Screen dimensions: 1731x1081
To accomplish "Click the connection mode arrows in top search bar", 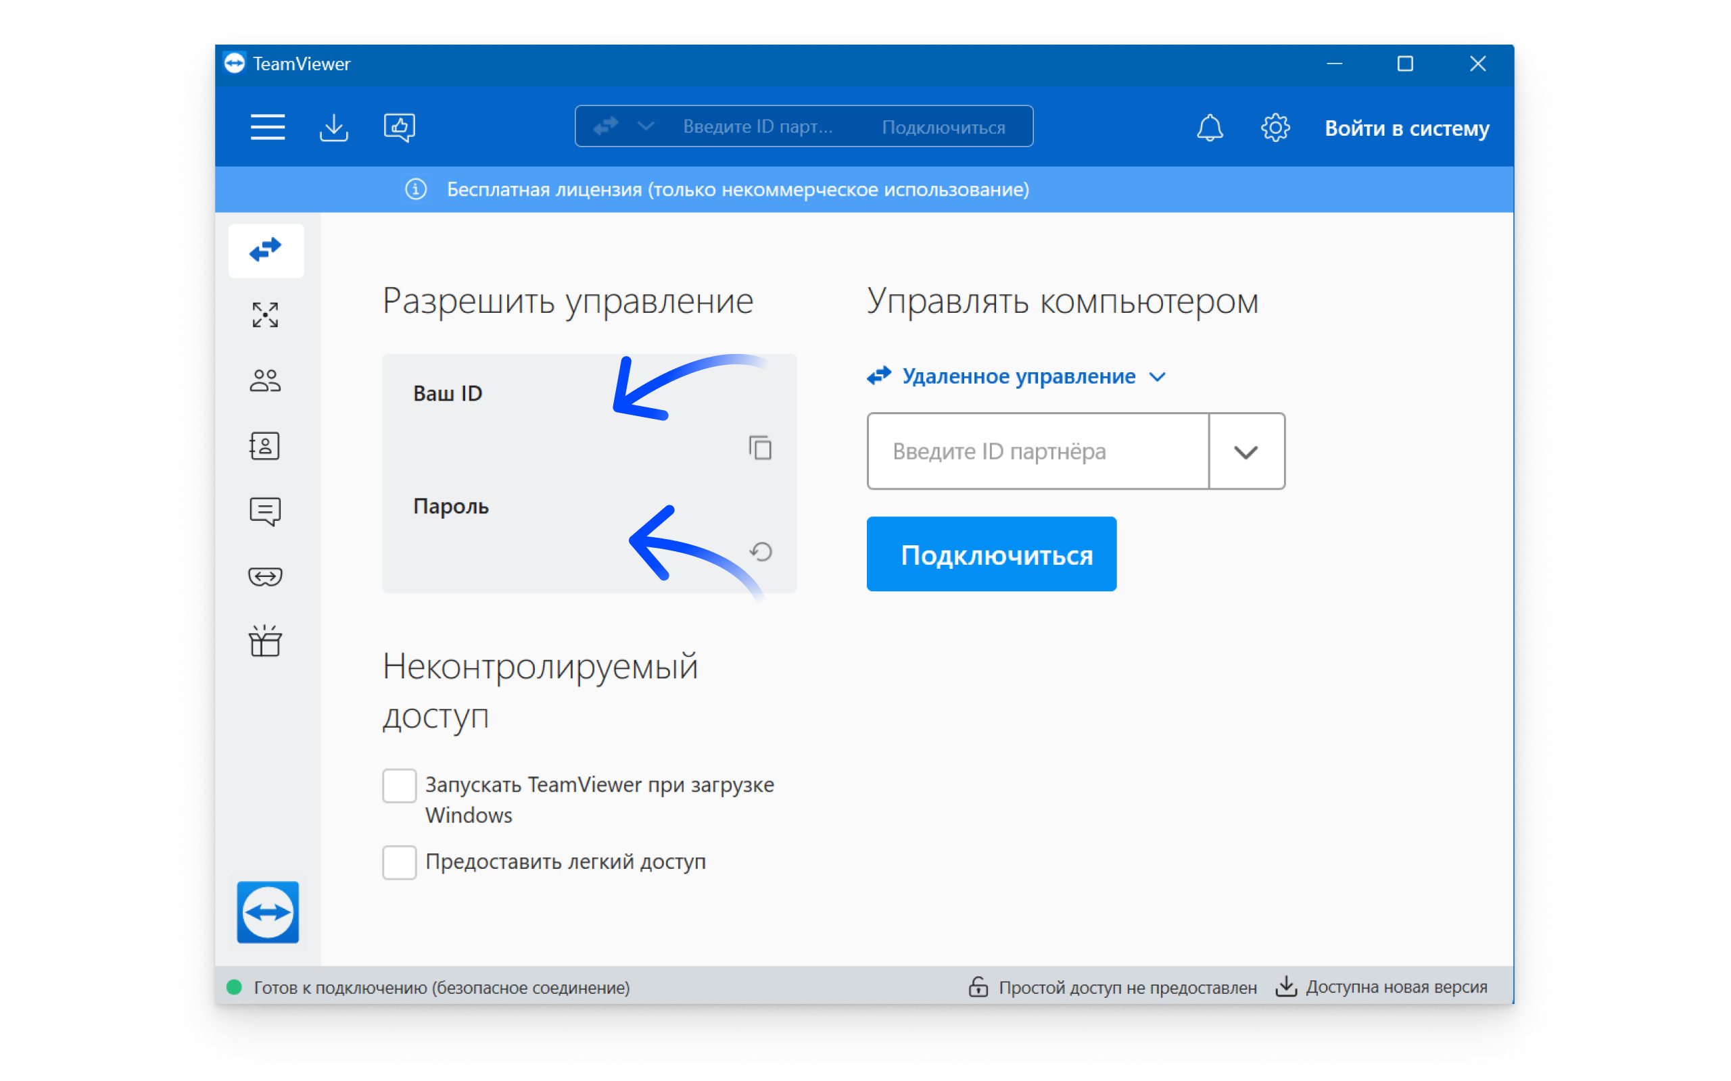I will click(606, 126).
